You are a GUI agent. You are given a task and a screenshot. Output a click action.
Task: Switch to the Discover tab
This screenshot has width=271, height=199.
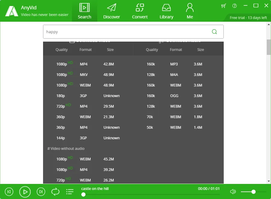click(111, 11)
